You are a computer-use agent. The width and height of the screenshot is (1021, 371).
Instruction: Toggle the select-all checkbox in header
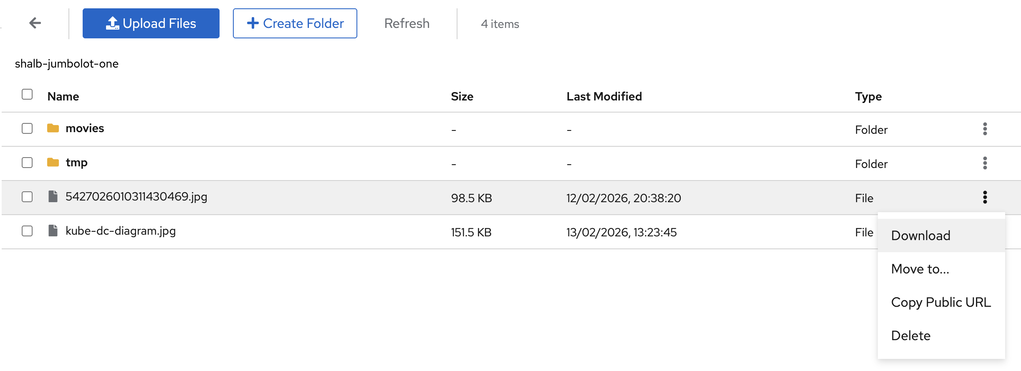(x=27, y=95)
